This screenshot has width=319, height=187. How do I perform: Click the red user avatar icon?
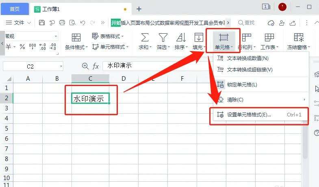(282, 7)
